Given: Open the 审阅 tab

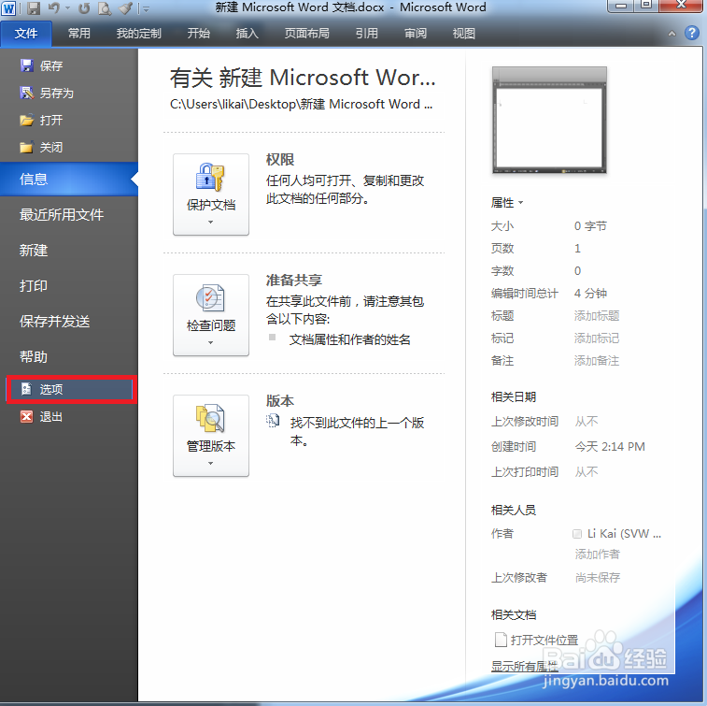Looking at the screenshot, I should click(415, 34).
